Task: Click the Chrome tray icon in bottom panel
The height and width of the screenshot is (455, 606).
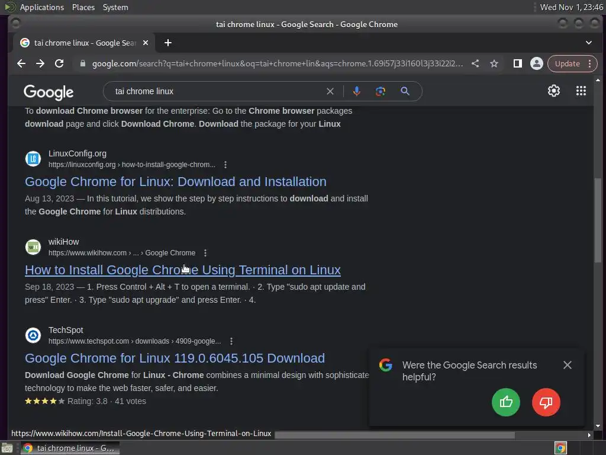Action: point(560,448)
